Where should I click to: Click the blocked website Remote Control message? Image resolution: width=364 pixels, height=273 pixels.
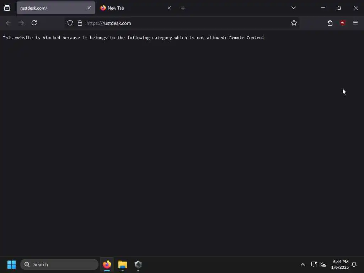pos(134,38)
